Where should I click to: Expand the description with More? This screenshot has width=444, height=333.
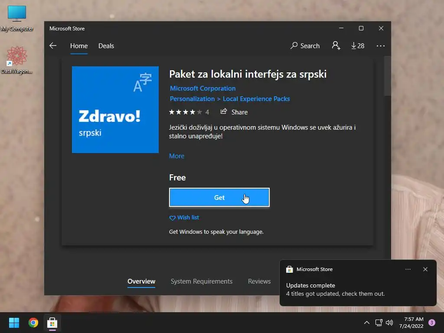[x=176, y=156]
